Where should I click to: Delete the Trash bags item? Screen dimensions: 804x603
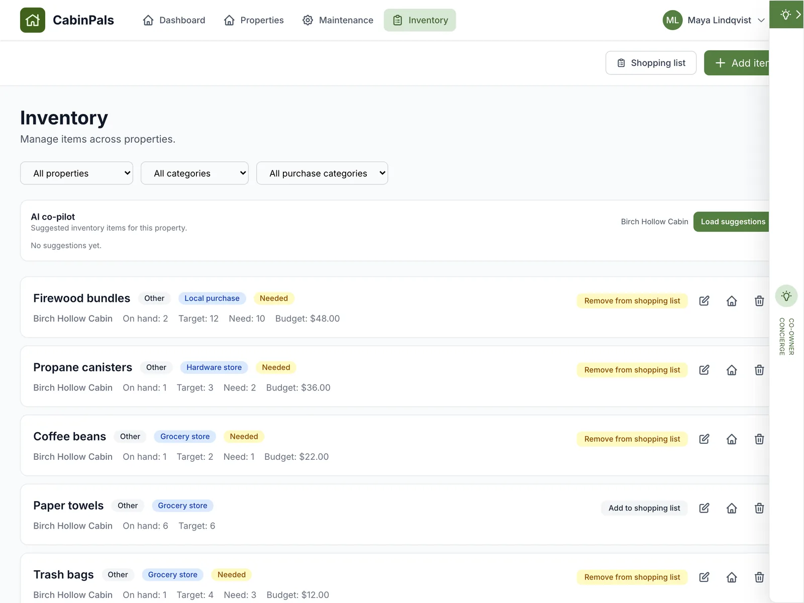click(x=759, y=577)
